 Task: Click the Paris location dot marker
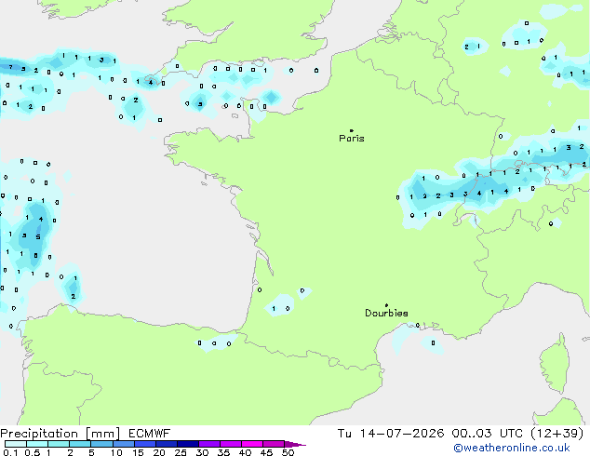click(x=352, y=130)
